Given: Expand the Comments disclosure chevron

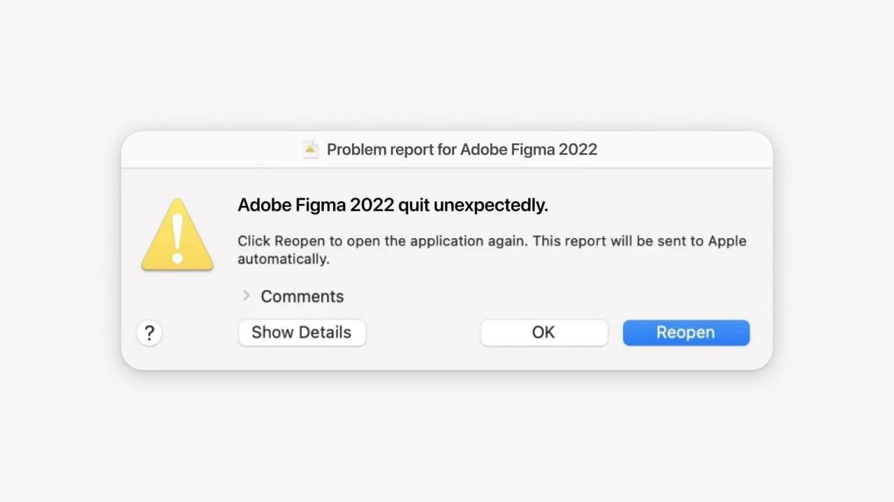Looking at the screenshot, I should coord(246,296).
